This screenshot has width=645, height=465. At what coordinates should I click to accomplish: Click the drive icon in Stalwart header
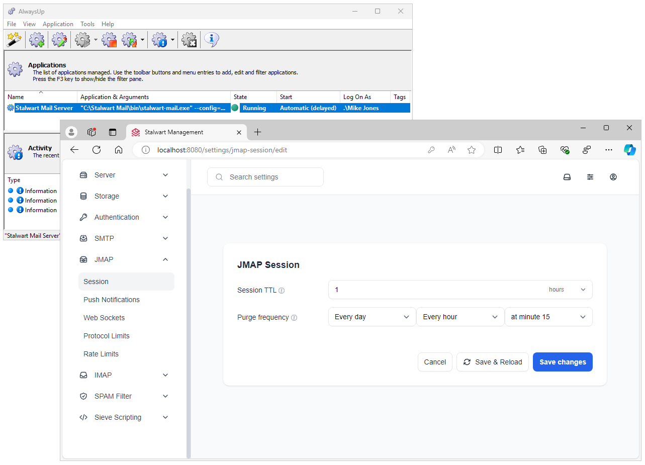[x=567, y=177]
